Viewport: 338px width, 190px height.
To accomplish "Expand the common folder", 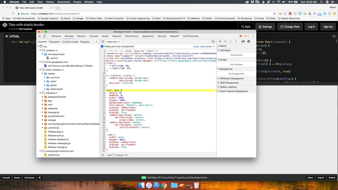I will click(x=45, y=78).
